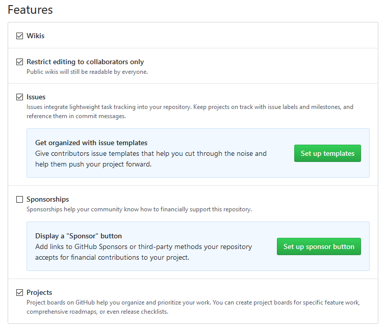Click Get organized with issue templates heading

coord(91,143)
